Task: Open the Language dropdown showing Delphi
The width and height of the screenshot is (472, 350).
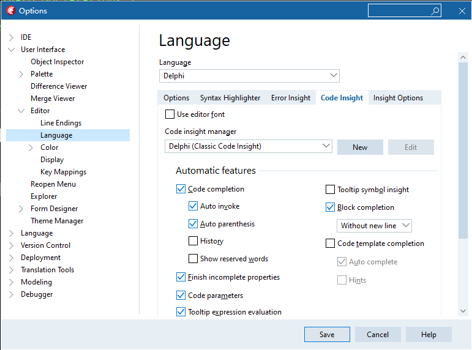Action: (249, 76)
